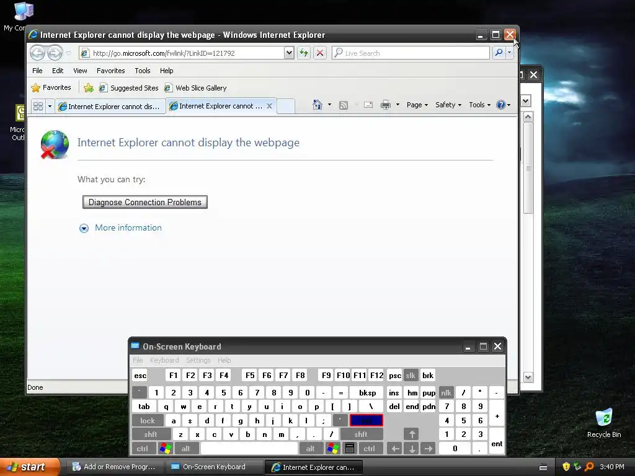Image resolution: width=635 pixels, height=476 pixels.
Task: Open the Home button dropdown arrow
Action: click(330, 105)
